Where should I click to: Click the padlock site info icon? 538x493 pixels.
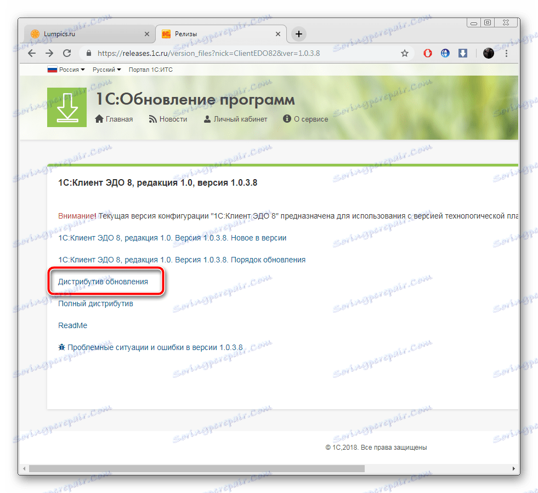point(89,53)
